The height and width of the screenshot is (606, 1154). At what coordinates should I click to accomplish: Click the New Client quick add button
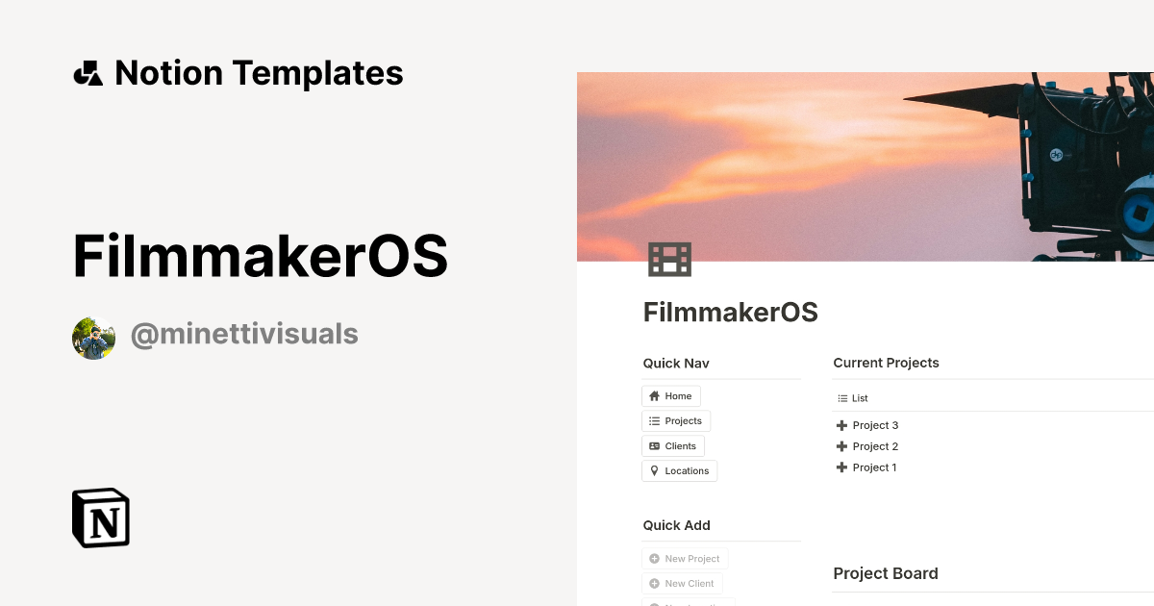coord(683,583)
